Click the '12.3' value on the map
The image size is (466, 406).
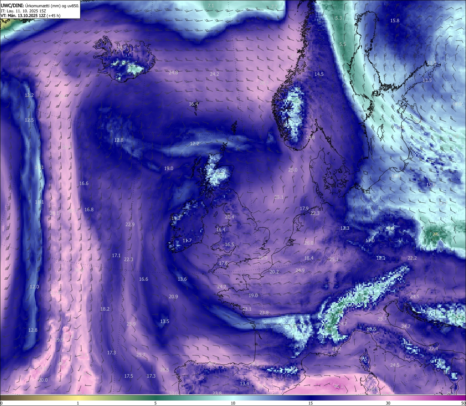(345, 228)
